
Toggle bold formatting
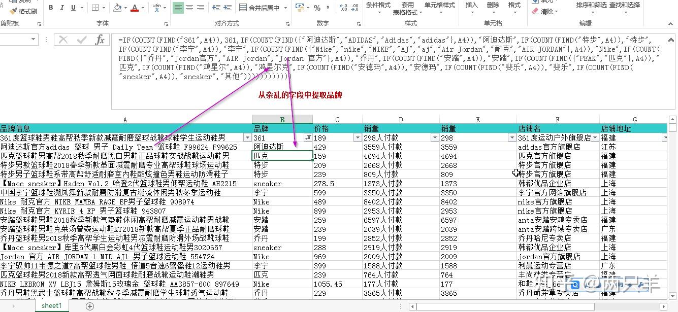(51, 8)
